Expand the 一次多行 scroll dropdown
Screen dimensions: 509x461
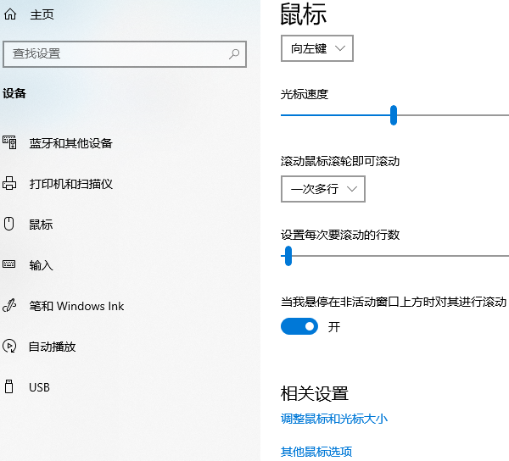pos(322,189)
